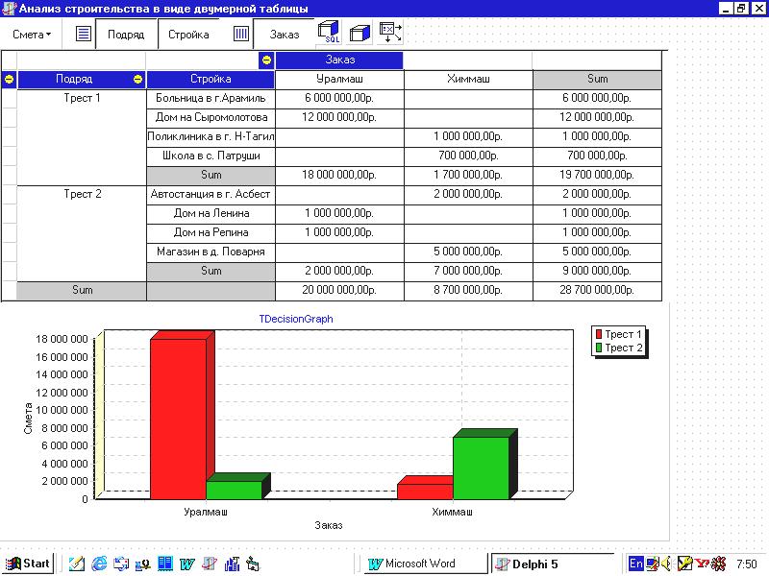Screen dimensions: 769x576
Task: Click the row dimensions list icon
Action: (83, 34)
